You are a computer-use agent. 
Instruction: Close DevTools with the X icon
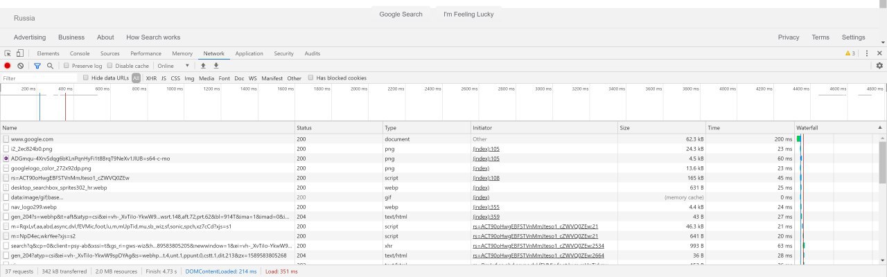point(879,53)
